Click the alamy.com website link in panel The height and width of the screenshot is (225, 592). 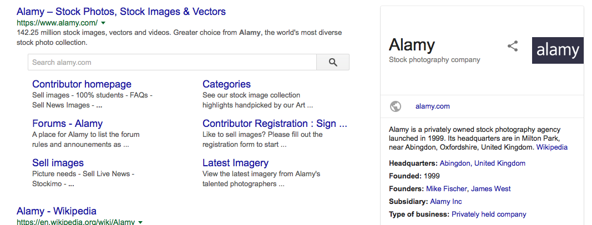432,106
